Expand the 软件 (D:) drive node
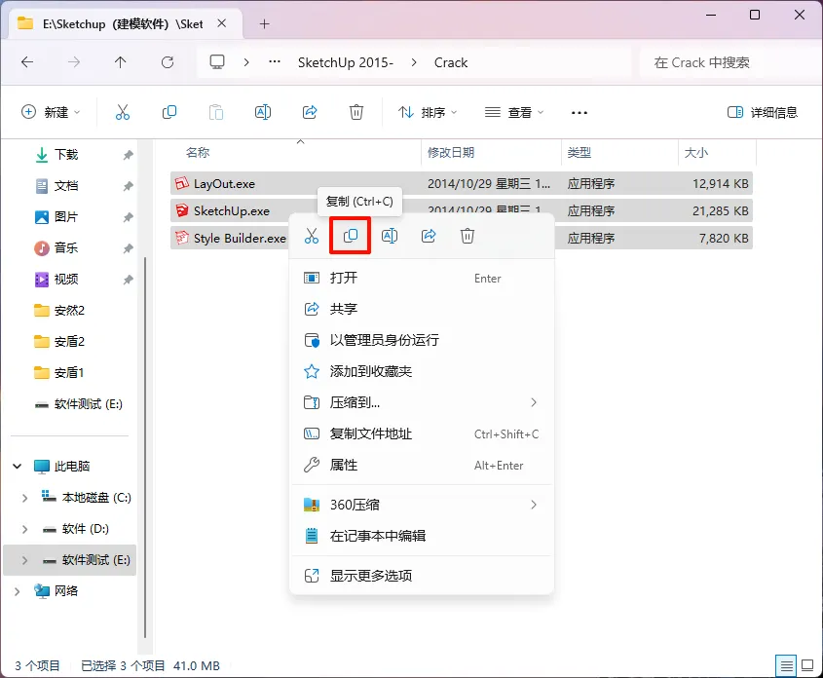 point(24,529)
